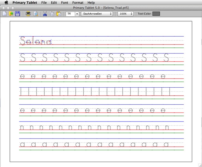Cut selection with the scissors icon
202x167 pixels.
coord(45,14)
